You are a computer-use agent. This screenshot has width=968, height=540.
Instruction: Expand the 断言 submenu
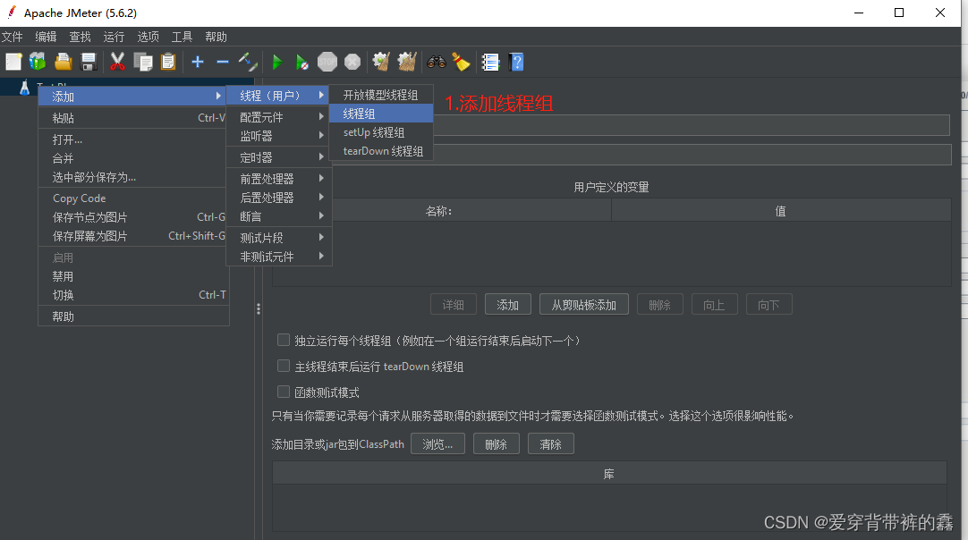[x=279, y=216]
